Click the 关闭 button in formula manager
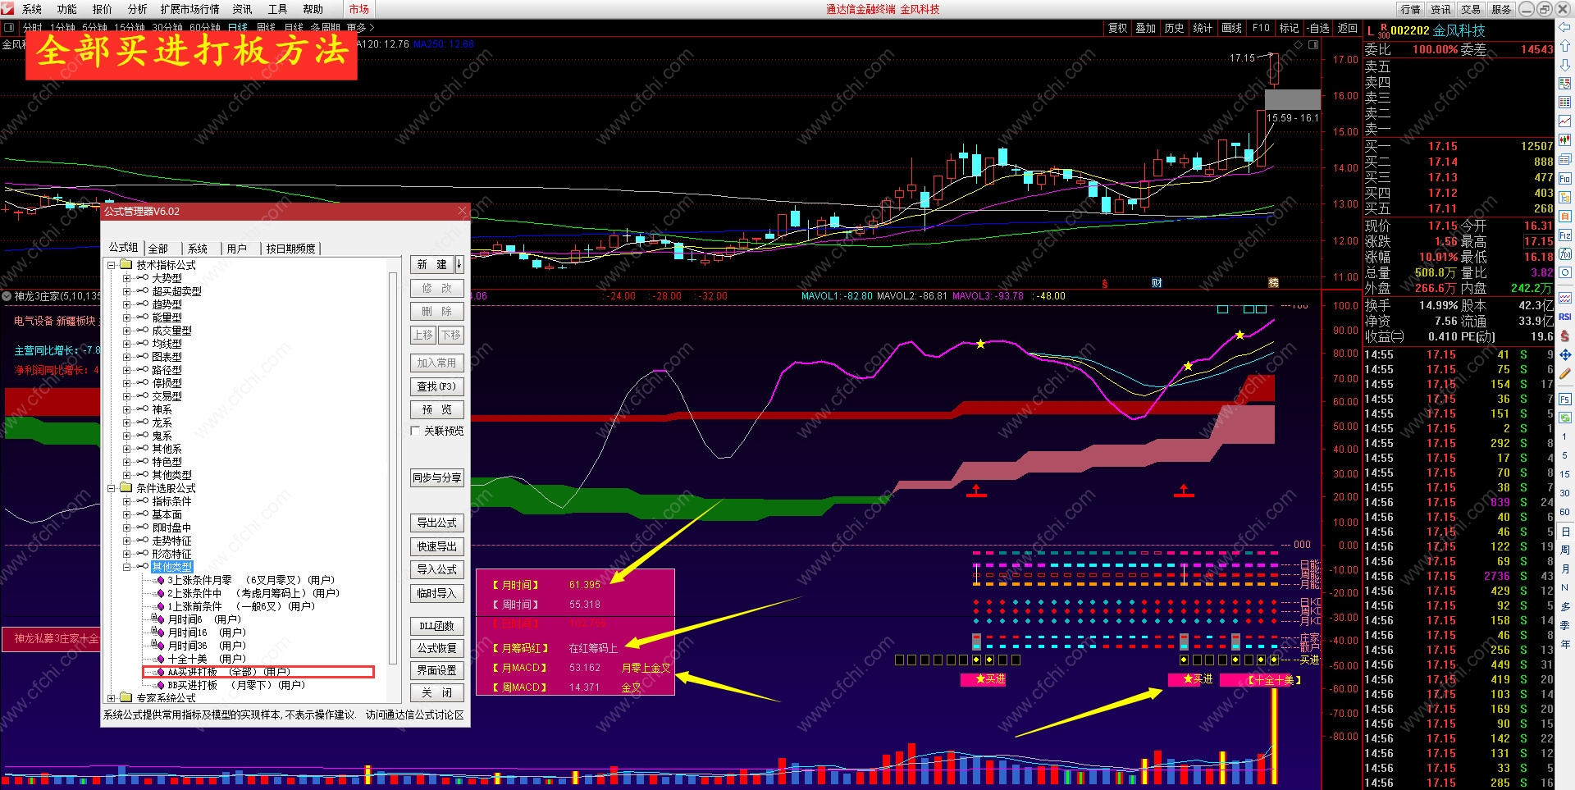Viewport: 1575px width, 790px height. (436, 693)
